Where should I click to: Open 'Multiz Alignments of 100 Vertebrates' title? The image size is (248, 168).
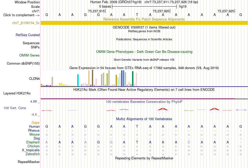tap(144, 119)
